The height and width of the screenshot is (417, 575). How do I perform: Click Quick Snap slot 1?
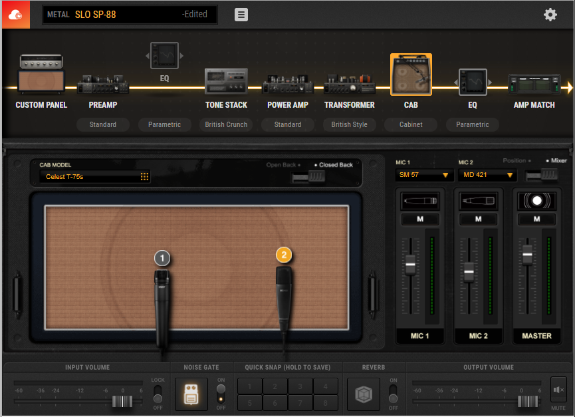[250, 386]
